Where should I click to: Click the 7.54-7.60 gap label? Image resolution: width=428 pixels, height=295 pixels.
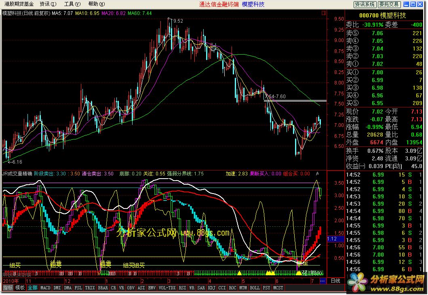point(275,96)
